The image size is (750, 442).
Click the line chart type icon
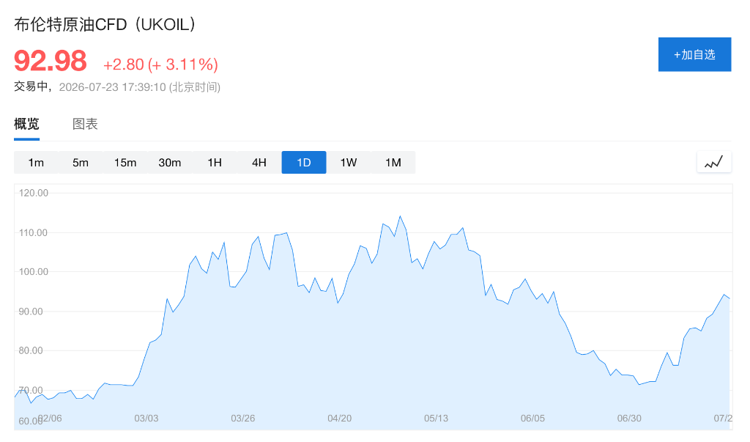pyautogui.click(x=713, y=162)
